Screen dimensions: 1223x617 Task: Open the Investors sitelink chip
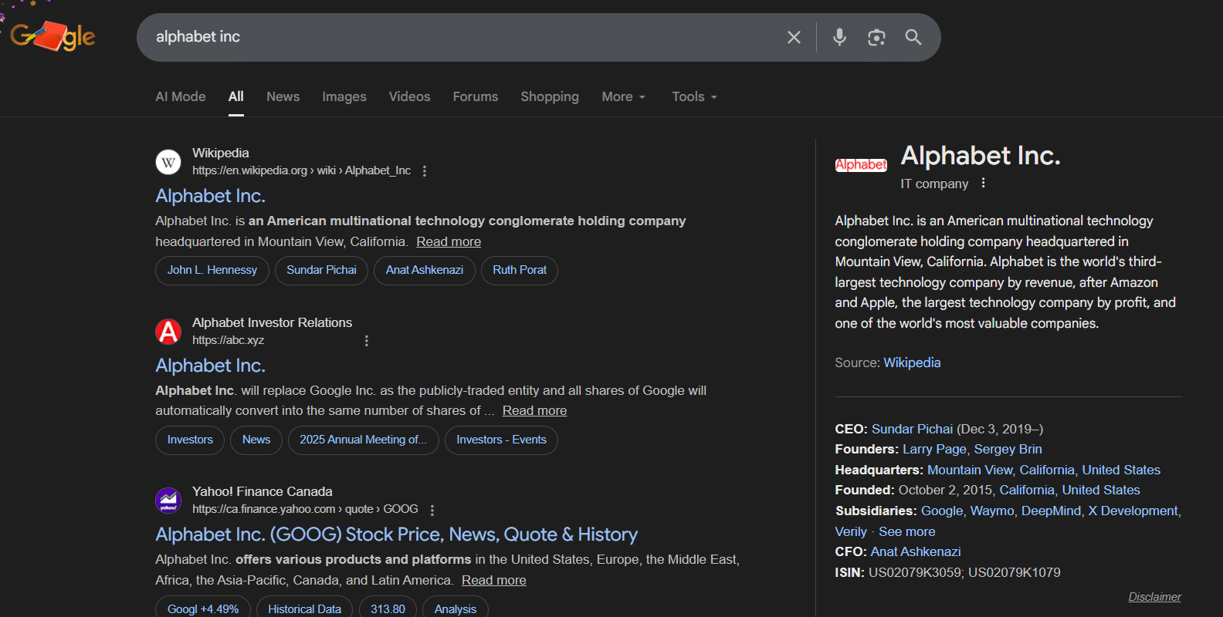[x=190, y=440]
